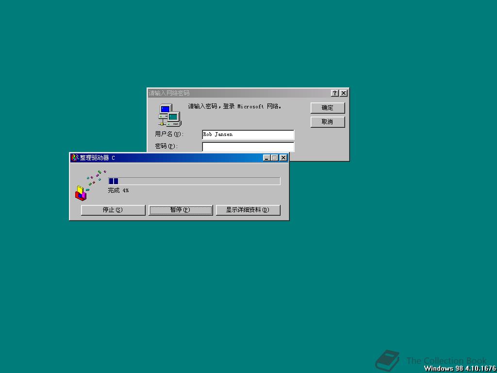Image resolution: width=497 pixels, height=373 pixels.
Task: Click the 停止 (Stop) button in defragmenter
Action: [x=113, y=210]
